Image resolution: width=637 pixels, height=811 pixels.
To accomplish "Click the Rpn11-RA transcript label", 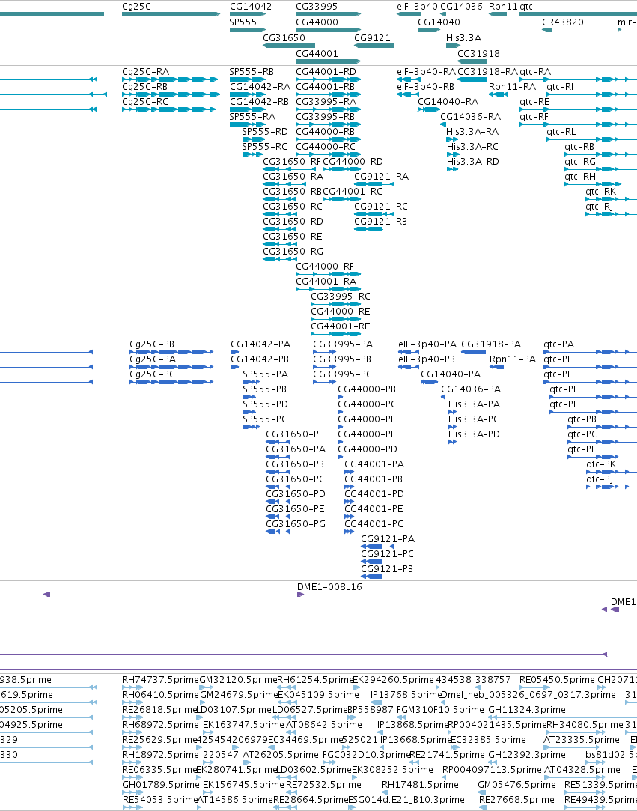I will click(x=513, y=86).
